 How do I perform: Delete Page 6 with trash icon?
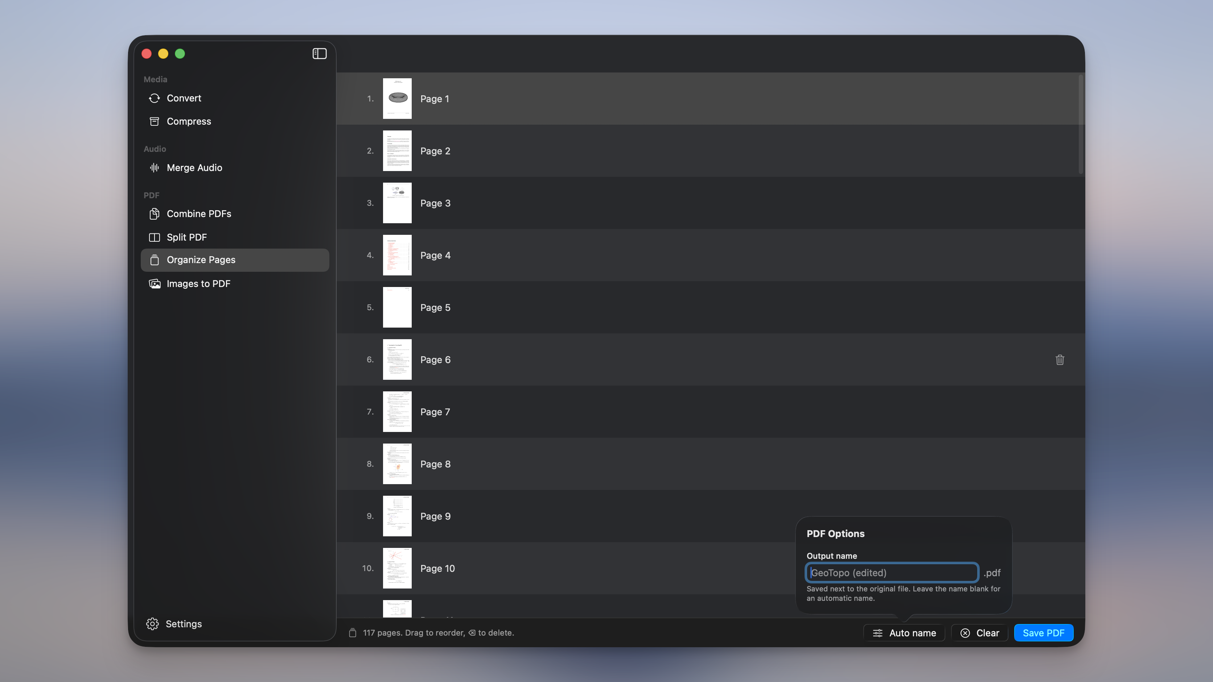(1060, 360)
